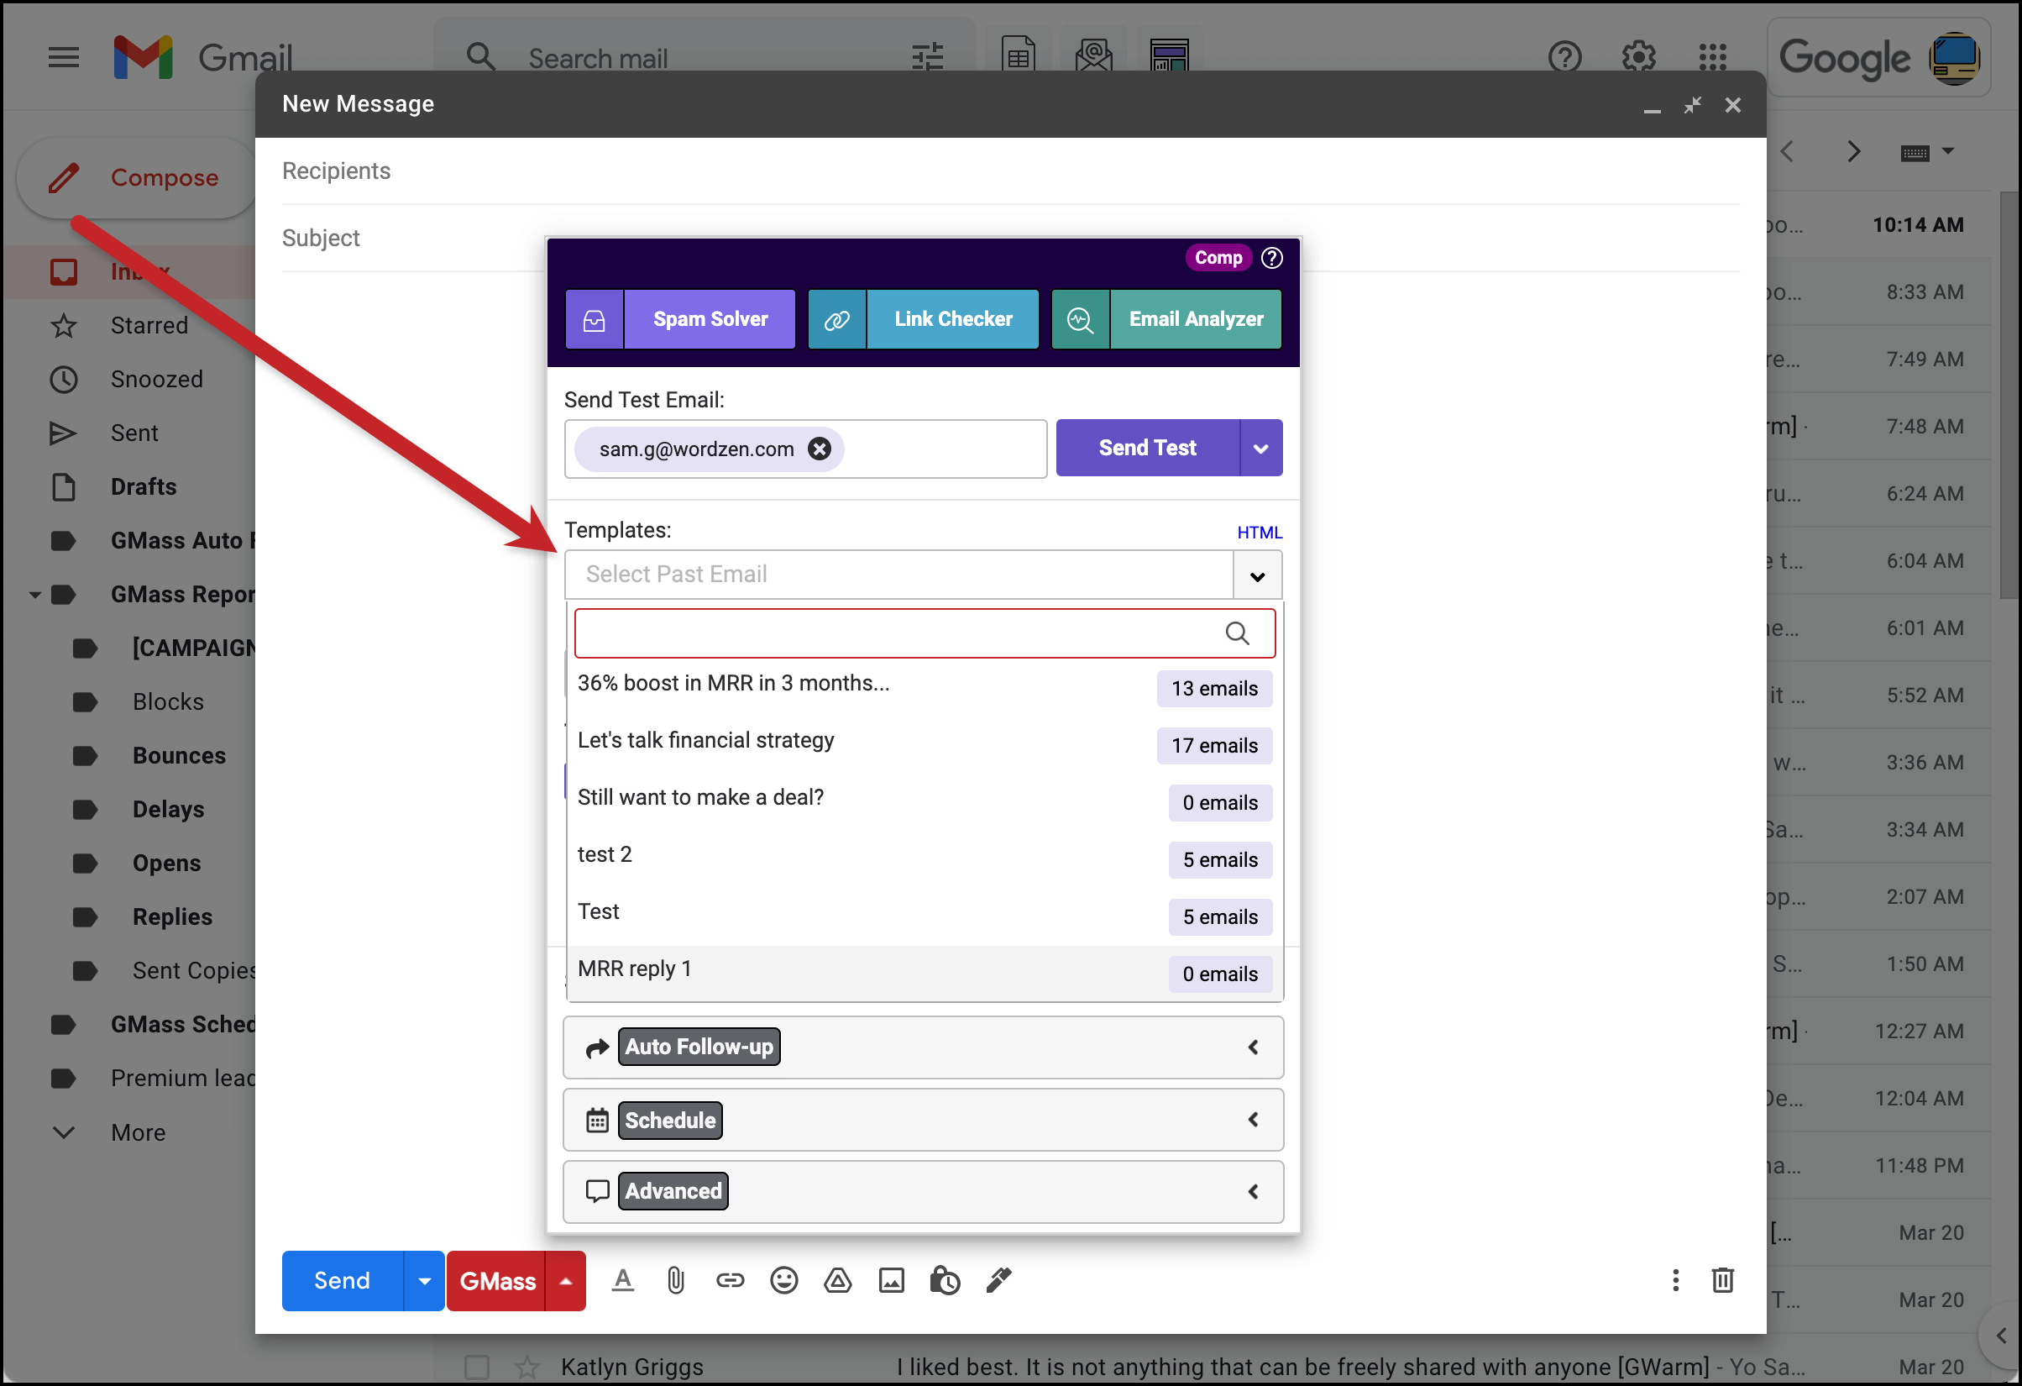Open the send options arrow
The image size is (2022, 1386).
(425, 1281)
